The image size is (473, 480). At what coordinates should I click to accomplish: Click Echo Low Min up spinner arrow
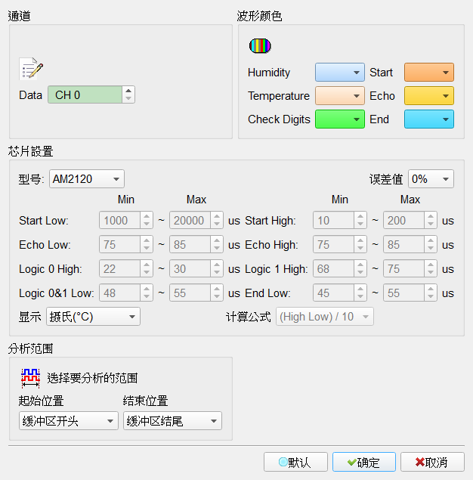[x=147, y=240]
